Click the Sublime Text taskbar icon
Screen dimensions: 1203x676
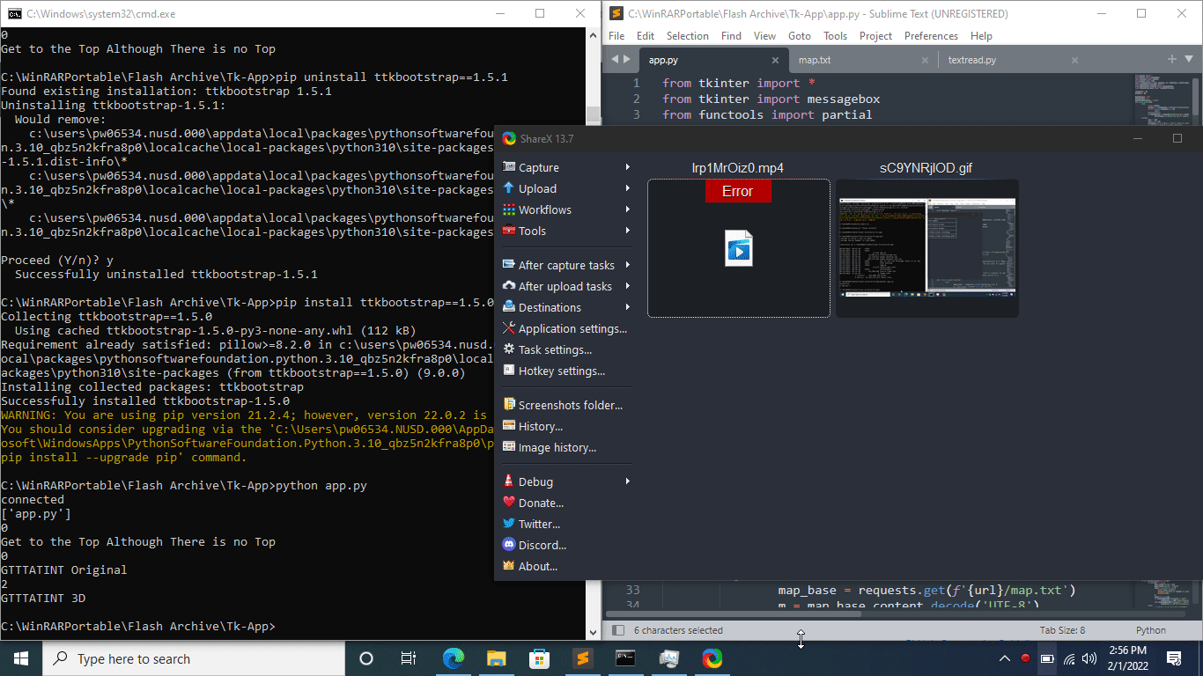pyautogui.click(x=582, y=658)
